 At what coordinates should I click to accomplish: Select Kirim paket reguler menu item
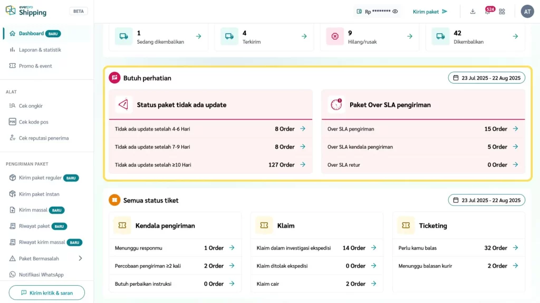coord(40,178)
